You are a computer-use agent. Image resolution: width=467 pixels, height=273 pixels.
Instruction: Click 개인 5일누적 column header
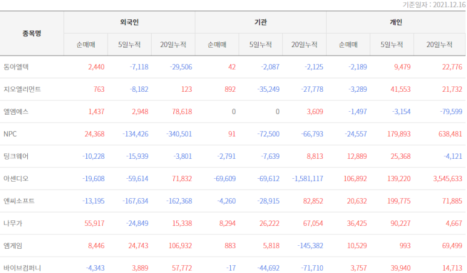pos(391,45)
